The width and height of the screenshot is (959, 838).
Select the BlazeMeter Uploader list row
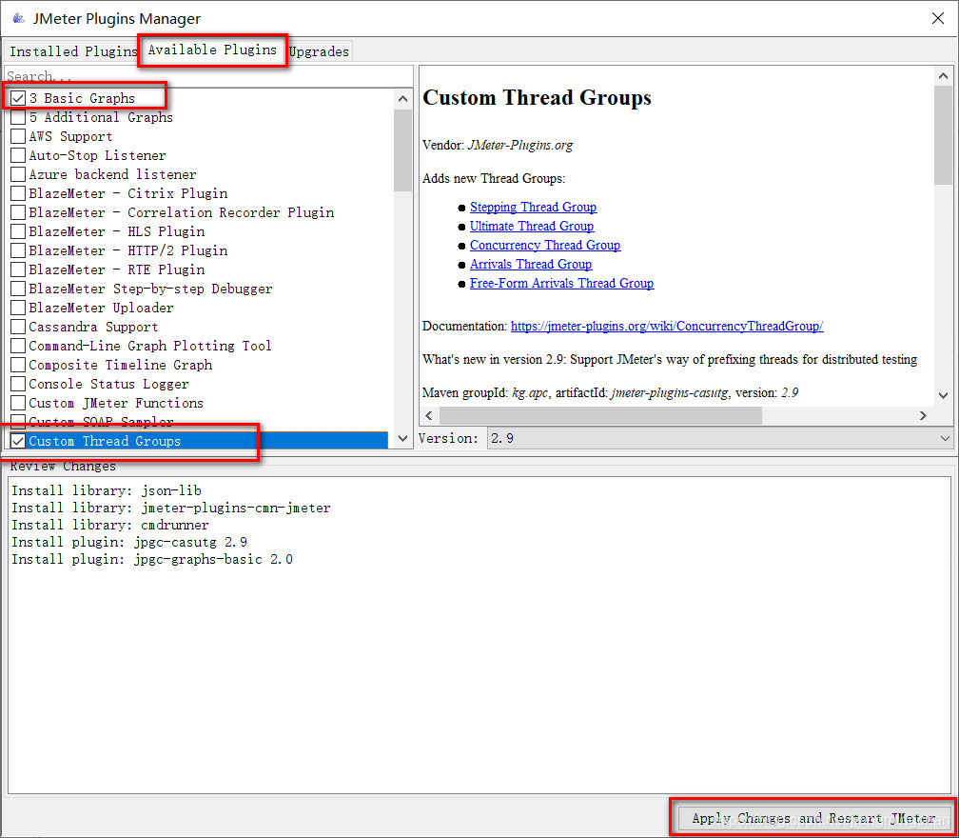pos(199,308)
